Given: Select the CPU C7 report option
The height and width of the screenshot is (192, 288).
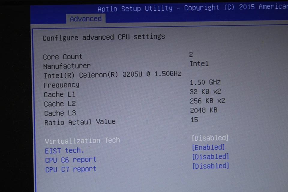Looking at the screenshot, I should (71, 169).
